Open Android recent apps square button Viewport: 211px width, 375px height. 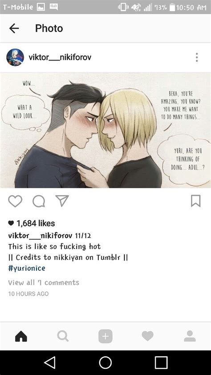click(x=161, y=363)
